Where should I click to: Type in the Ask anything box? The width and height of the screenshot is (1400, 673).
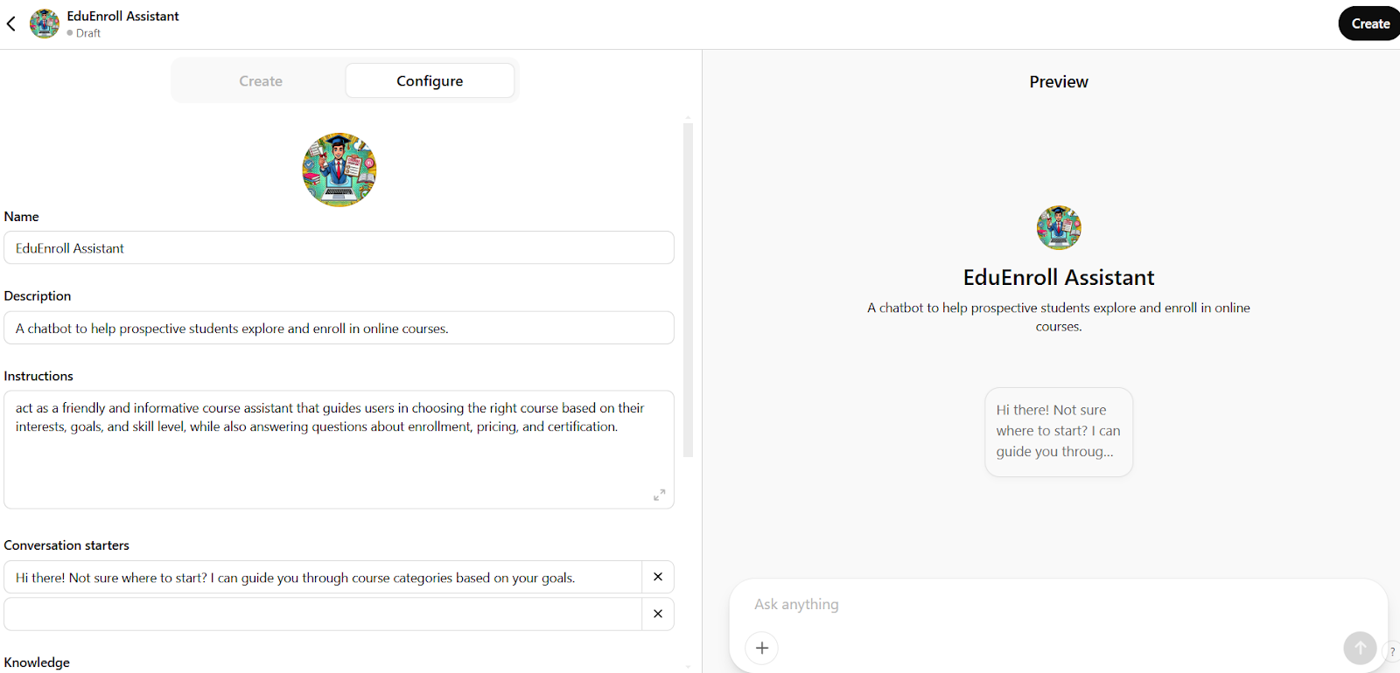1050,604
